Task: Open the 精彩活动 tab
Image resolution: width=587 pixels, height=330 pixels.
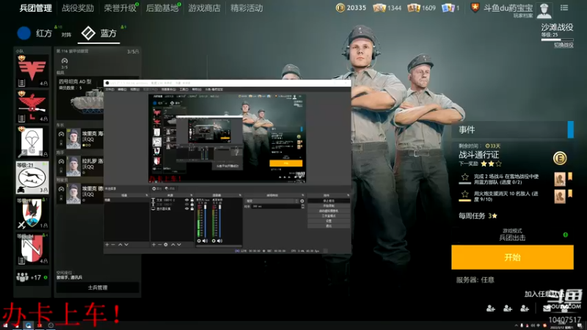Action: click(x=247, y=8)
